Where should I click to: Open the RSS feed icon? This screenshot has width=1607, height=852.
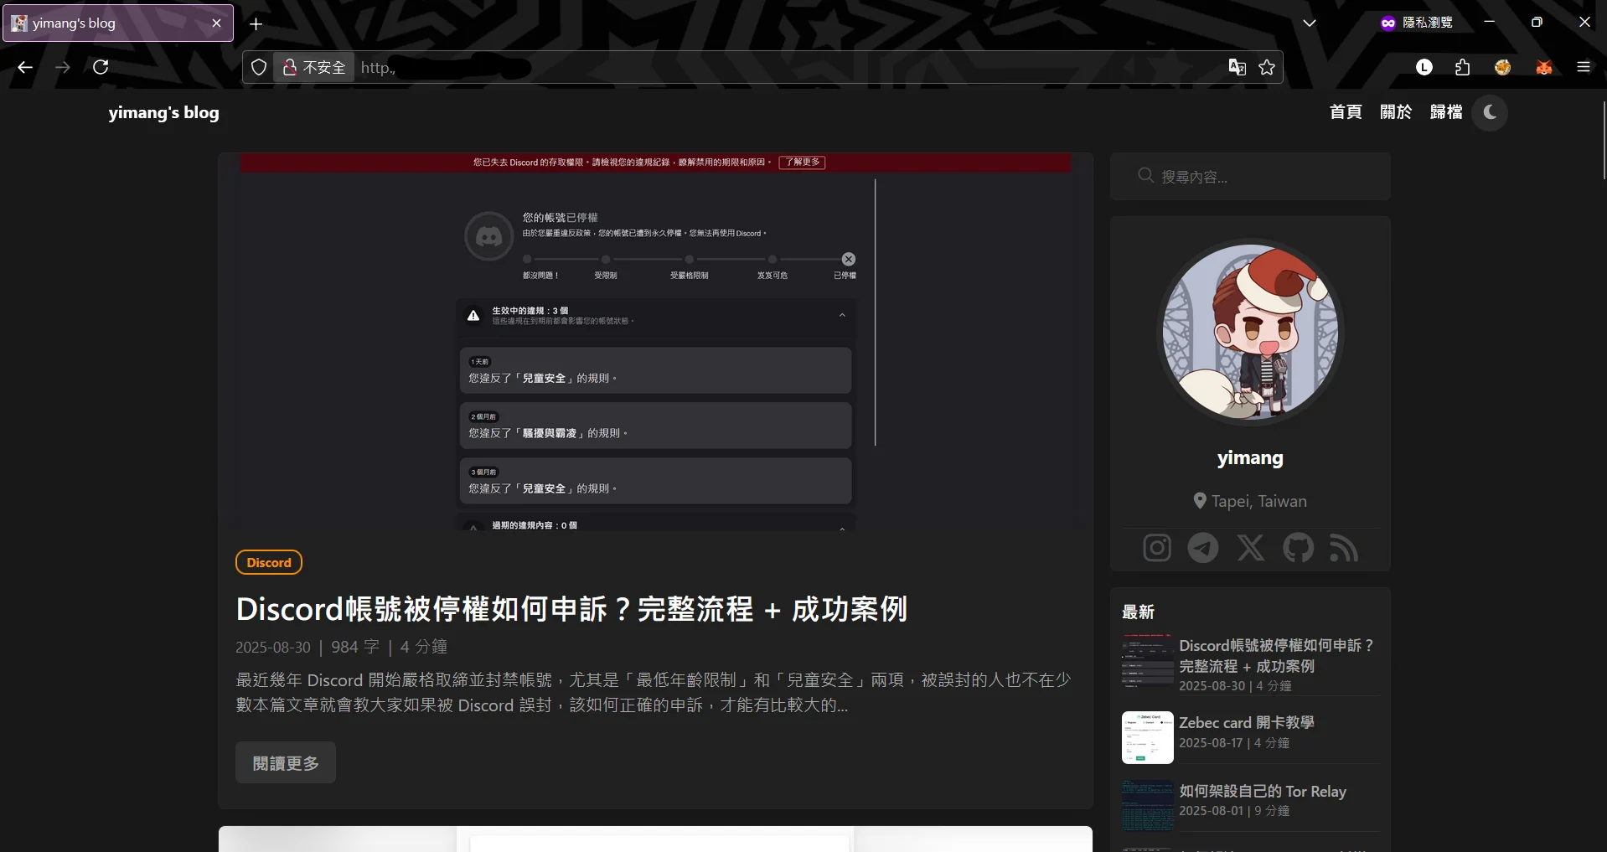click(1344, 548)
